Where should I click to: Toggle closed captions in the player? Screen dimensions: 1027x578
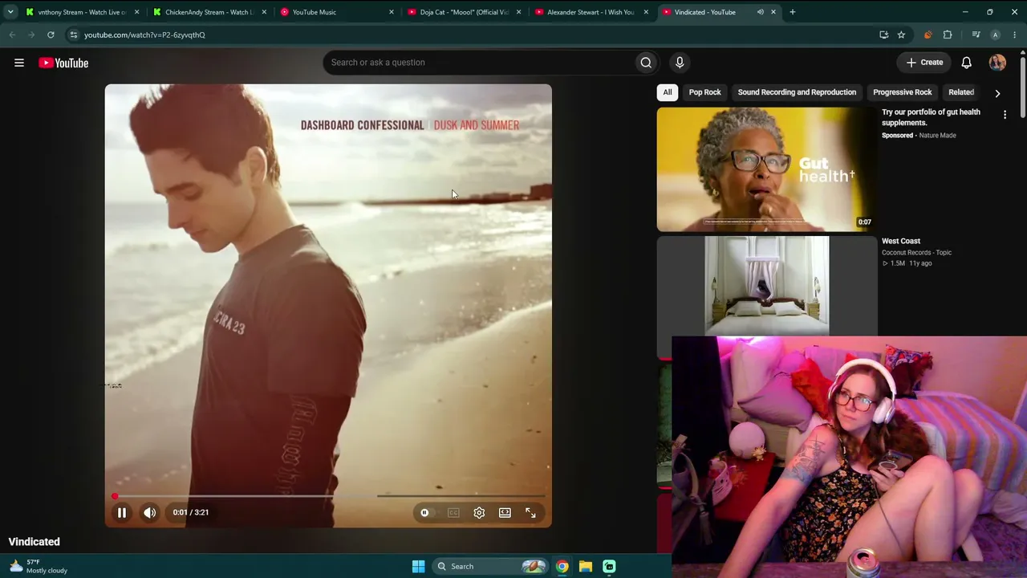(x=453, y=512)
